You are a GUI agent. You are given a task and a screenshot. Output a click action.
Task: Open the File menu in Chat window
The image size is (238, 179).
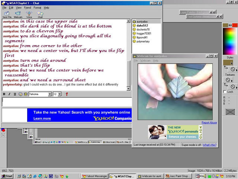tap(4, 7)
